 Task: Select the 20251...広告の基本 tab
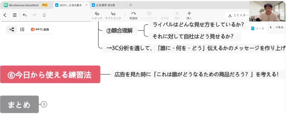point(70,5)
